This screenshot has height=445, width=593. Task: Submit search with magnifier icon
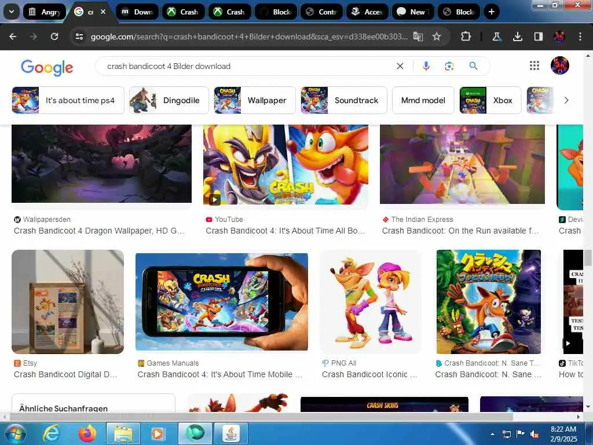pyautogui.click(x=473, y=66)
